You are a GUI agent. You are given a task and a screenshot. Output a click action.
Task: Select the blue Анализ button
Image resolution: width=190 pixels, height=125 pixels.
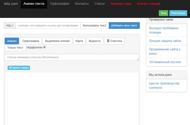(x=12, y=41)
